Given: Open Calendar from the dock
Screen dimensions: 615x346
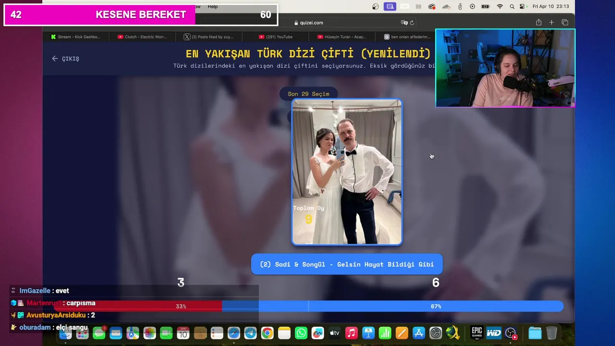Looking at the screenshot, I should (x=183, y=333).
